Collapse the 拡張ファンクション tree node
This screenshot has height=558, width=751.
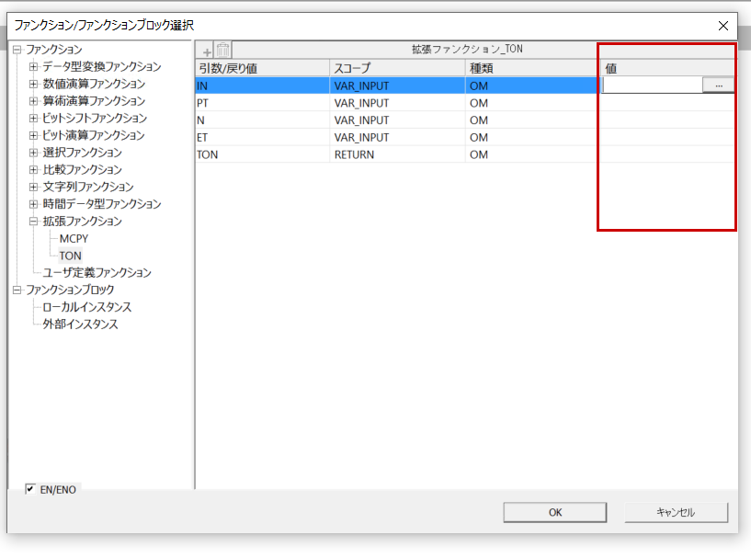click(34, 222)
